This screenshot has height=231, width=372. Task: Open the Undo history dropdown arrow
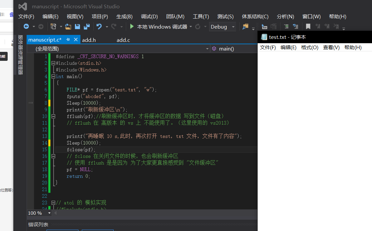tap(107, 27)
